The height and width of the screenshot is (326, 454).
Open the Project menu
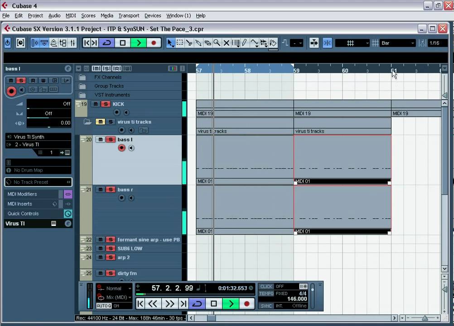(x=35, y=15)
